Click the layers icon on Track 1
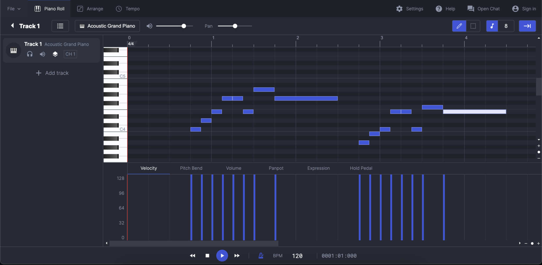The width and height of the screenshot is (542, 265). [55, 54]
